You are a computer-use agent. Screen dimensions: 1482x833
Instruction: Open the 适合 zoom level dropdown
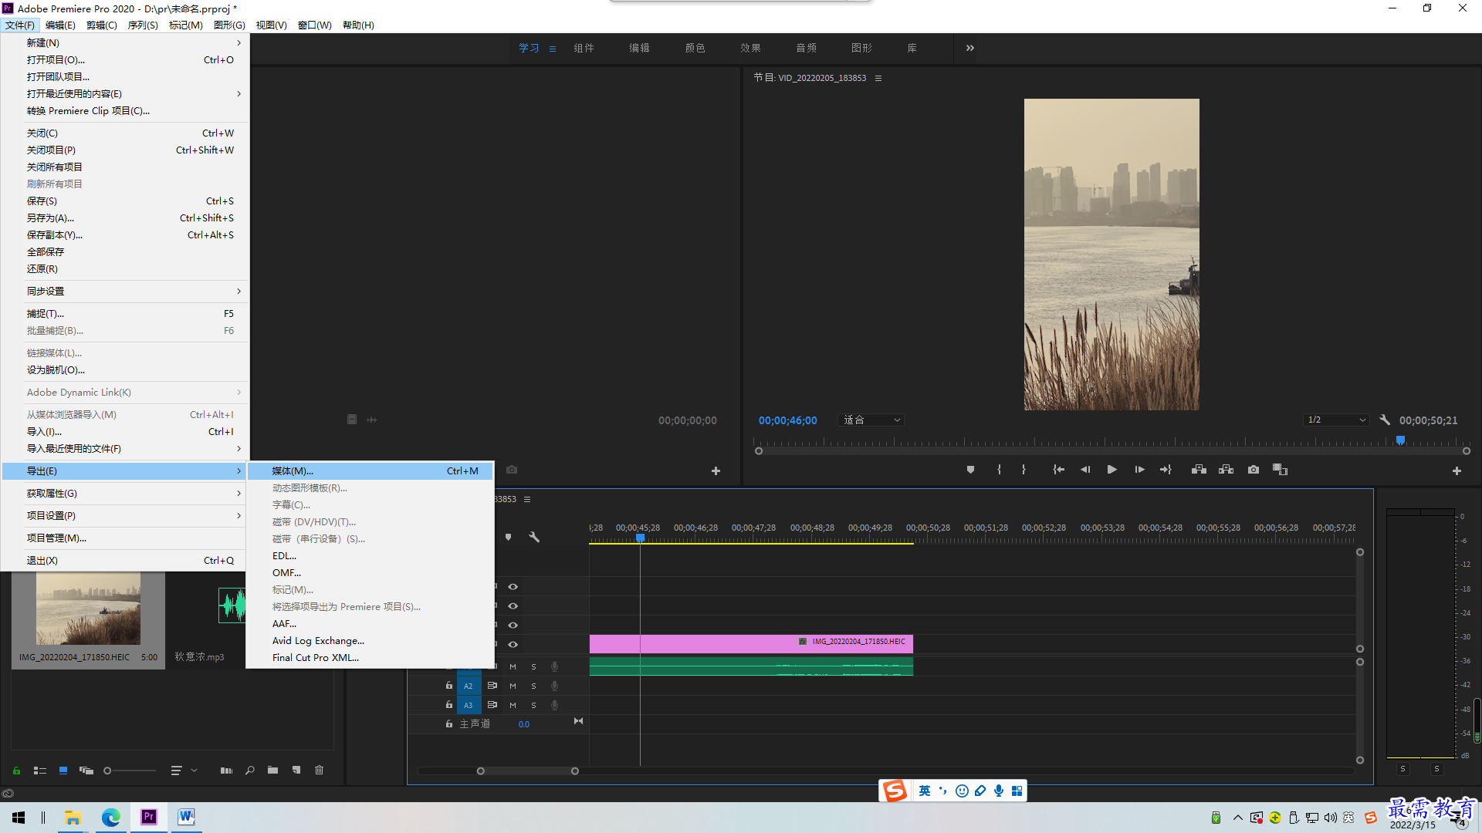click(x=871, y=420)
